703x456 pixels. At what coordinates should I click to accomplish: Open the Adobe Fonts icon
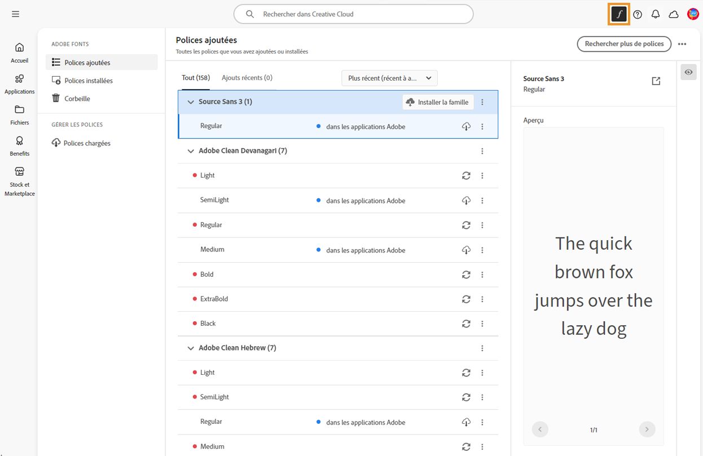coord(619,14)
